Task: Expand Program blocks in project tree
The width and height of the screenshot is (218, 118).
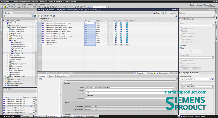Action: pyautogui.click(x=8, y=34)
